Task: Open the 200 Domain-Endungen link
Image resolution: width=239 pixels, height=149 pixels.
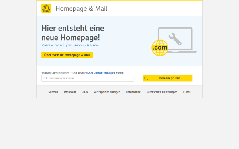Action: 102,73
